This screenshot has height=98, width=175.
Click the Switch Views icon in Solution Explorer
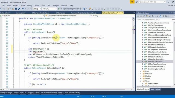point(147,16)
